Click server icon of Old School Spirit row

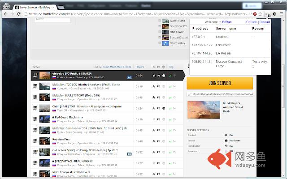click(x=35, y=152)
